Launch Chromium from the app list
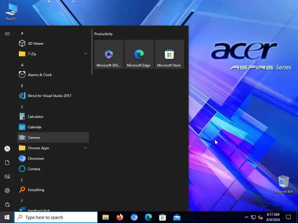Screen dimensions: 298x223 [53, 158]
